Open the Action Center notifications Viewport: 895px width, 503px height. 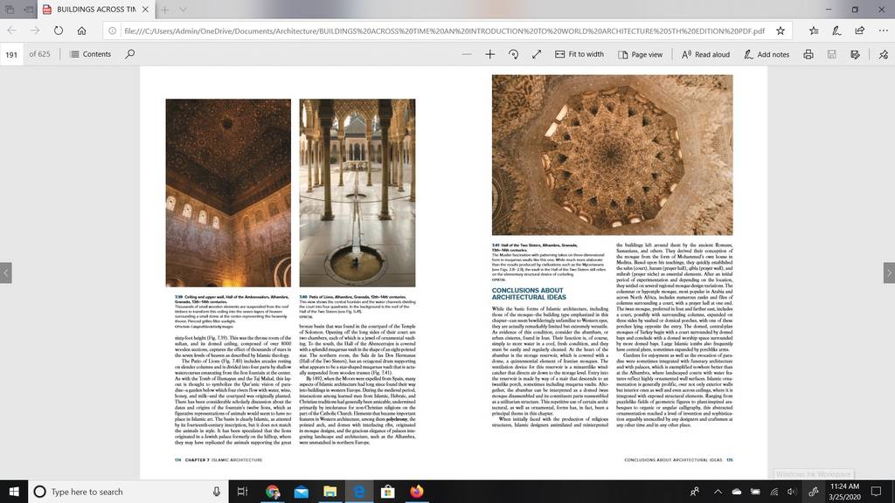[876, 492]
